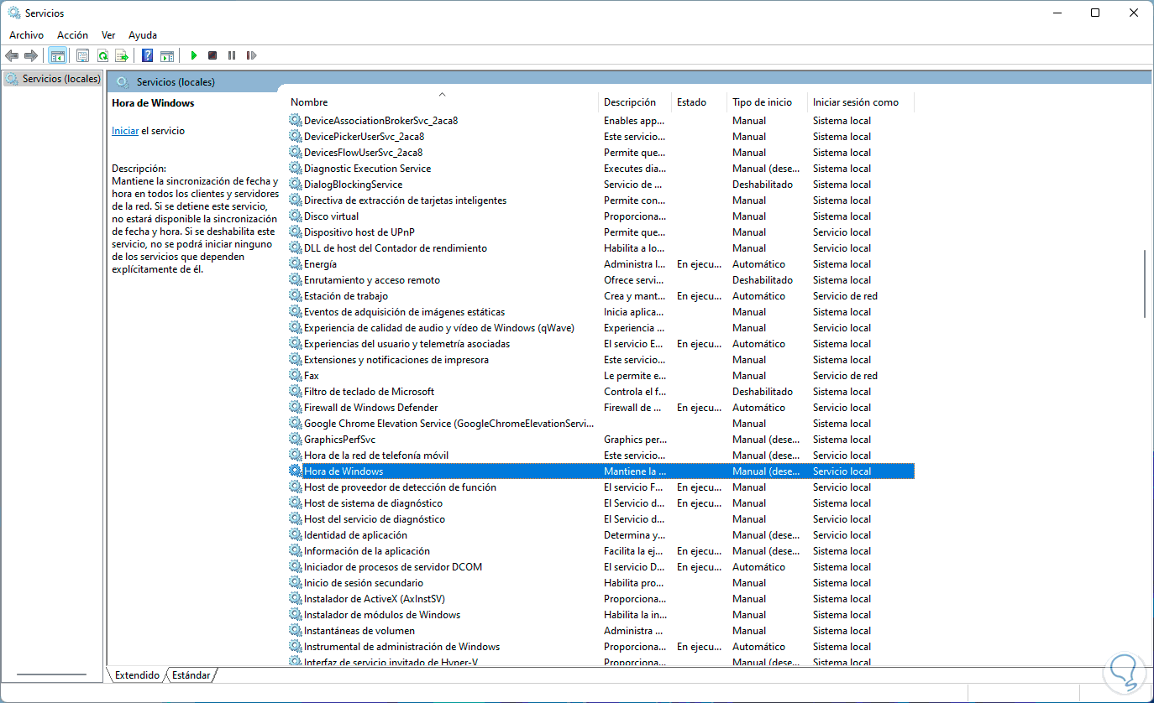
Task: Click the gear icon in the blue Servicios (locales) header
Action: (123, 82)
